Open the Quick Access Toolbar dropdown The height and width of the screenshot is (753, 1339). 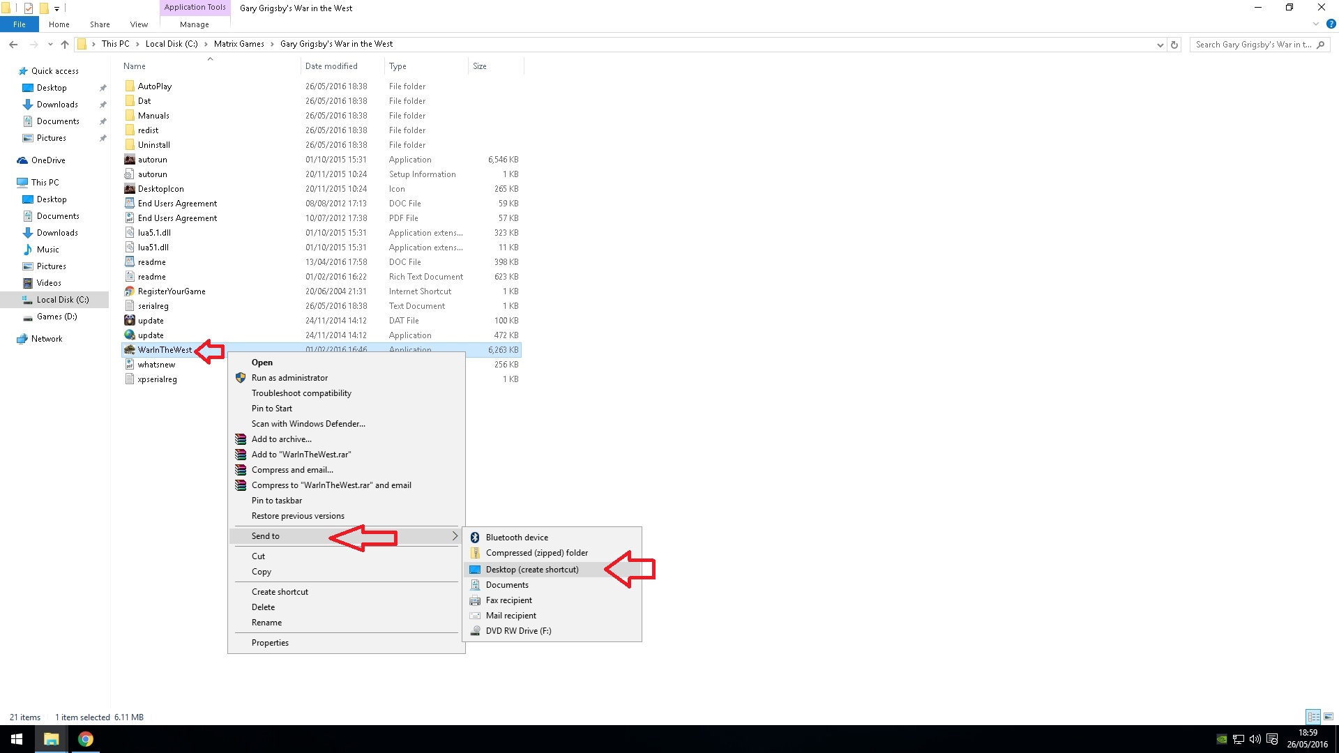[57, 8]
